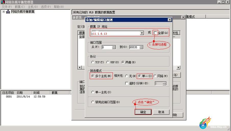Select 禁用此端口范围(D) option
Image resolution: width=231 pixels, height=131 pixels.
(93, 102)
